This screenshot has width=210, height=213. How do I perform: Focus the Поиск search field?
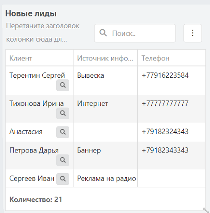[x=135, y=33]
